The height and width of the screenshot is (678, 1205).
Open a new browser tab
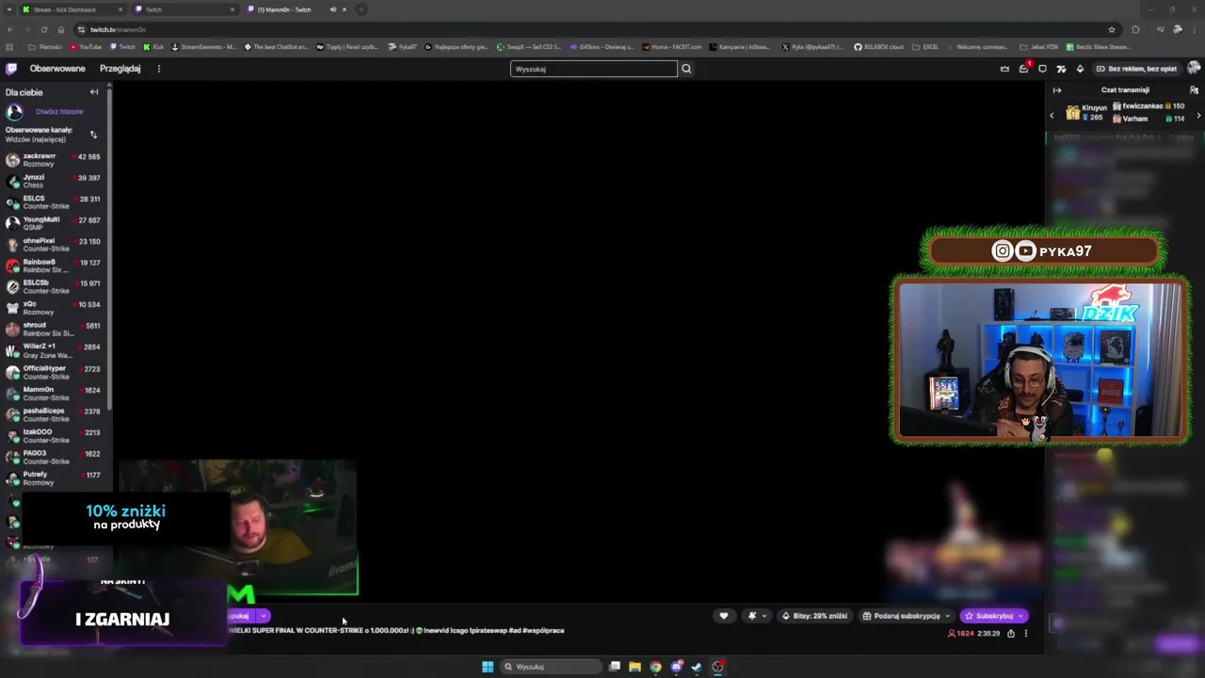pos(361,9)
